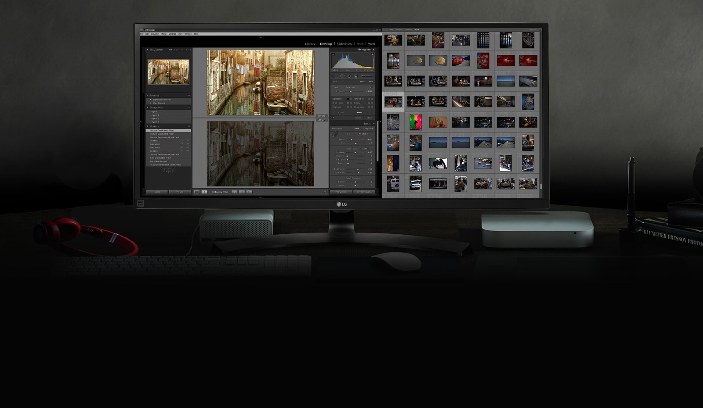The image size is (703, 408).
Task: Clear history using the X icon
Action: [189, 126]
